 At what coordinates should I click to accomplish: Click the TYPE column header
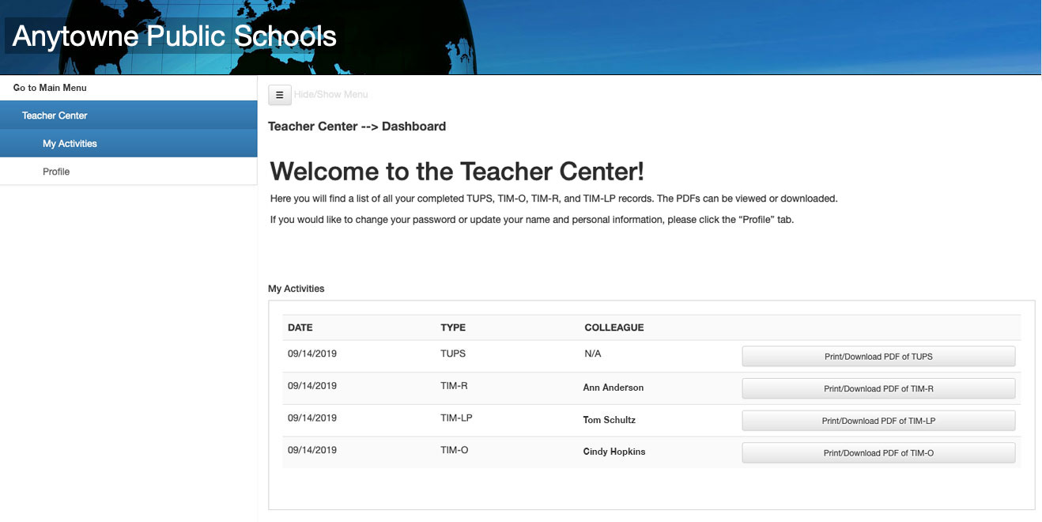[453, 327]
